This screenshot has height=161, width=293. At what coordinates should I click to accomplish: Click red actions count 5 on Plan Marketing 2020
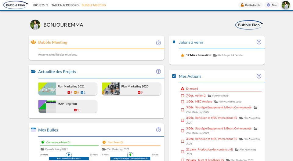tap(140, 92)
